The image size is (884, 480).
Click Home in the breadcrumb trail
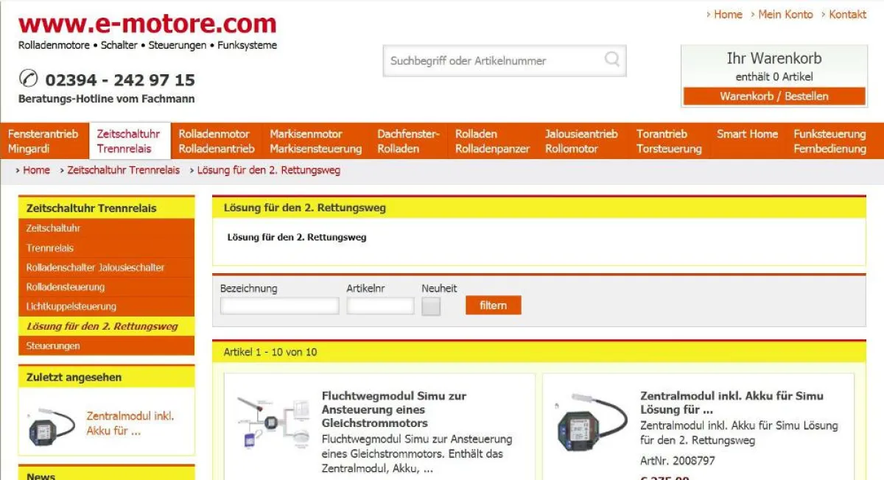point(37,169)
